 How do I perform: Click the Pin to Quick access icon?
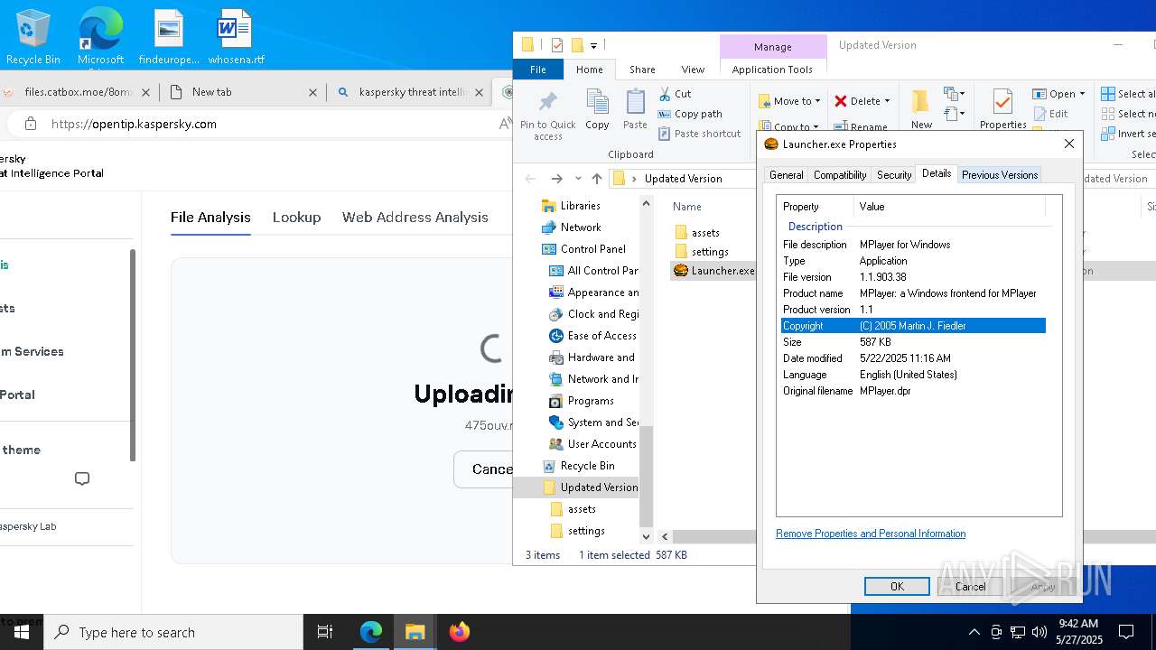[x=547, y=101]
